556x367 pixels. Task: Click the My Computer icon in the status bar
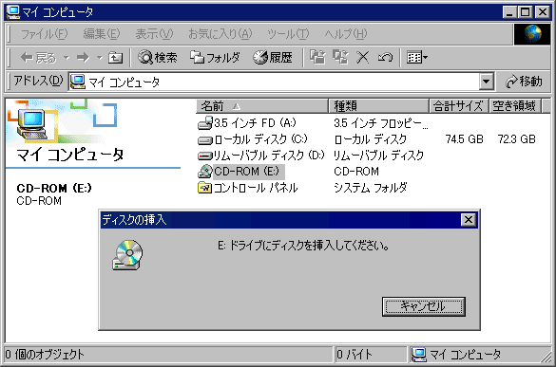pyautogui.click(x=419, y=355)
